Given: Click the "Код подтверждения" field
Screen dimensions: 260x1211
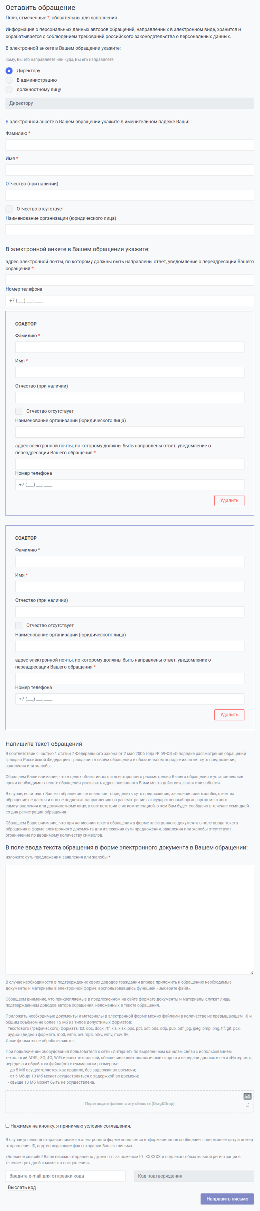Looking at the screenshot, I should (194, 1176).
